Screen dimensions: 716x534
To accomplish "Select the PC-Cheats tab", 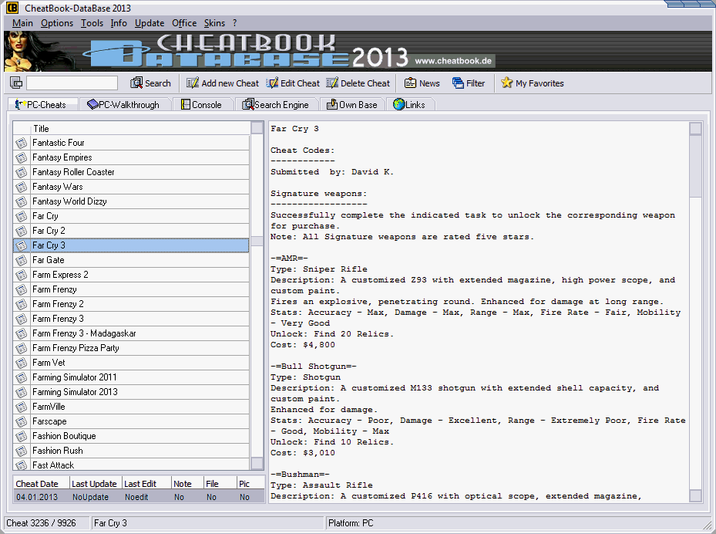I will (42, 105).
